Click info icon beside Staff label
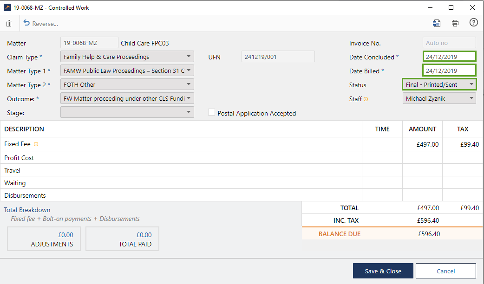This screenshot has height=284, width=484. [366, 99]
